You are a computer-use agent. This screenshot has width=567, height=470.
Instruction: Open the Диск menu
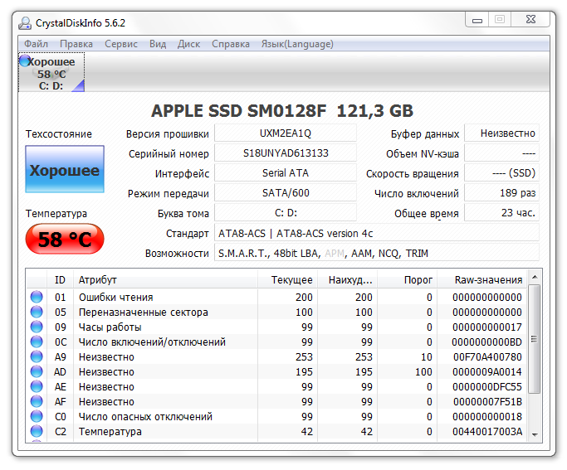coord(188,44)
